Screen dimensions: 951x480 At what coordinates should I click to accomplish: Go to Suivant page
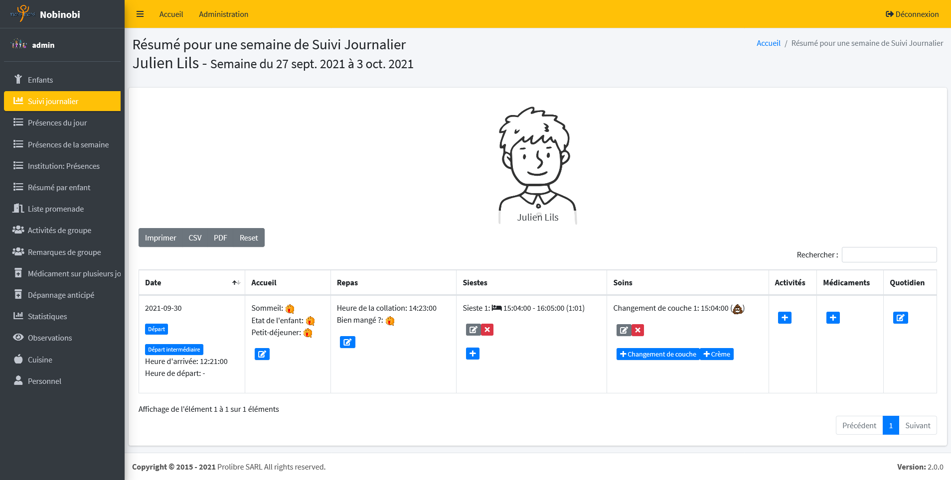918,425
